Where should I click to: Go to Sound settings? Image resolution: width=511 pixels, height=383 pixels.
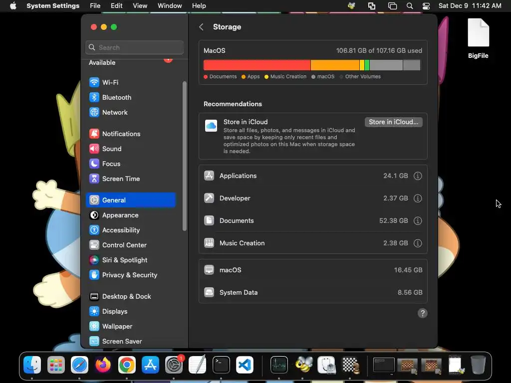tap(131, 149)
